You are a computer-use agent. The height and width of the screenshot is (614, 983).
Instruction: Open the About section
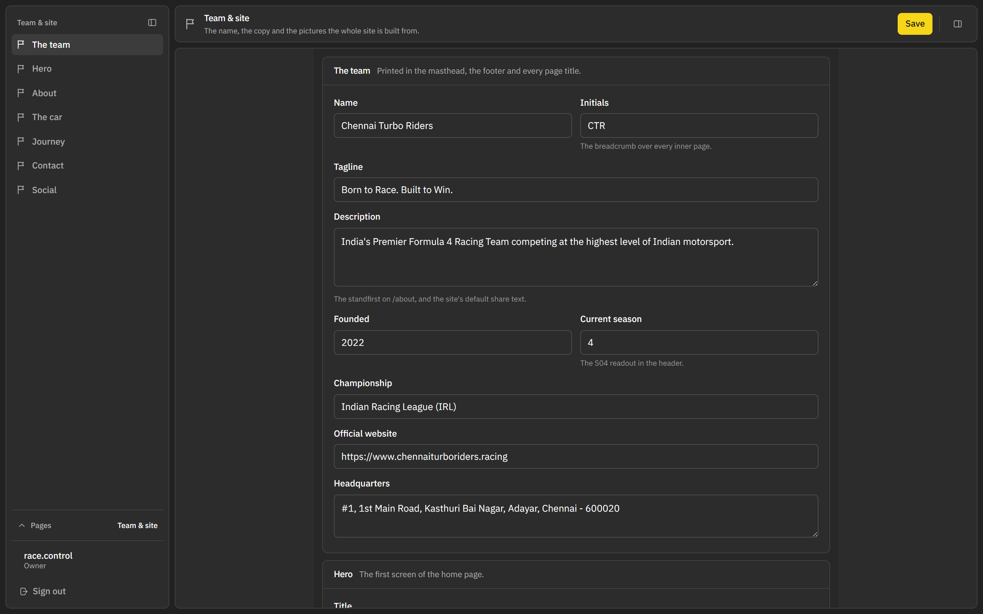click(x=87, y=93)
